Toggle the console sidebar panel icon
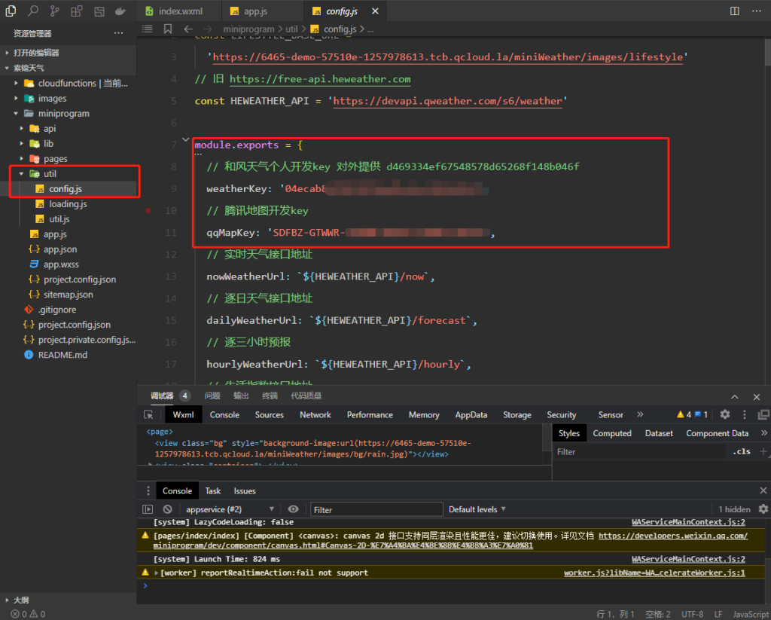 [148, 509]
